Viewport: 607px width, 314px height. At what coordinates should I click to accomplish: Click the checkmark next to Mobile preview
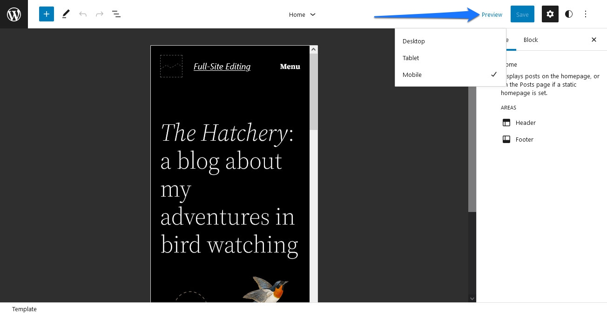[x=494, y=75]
